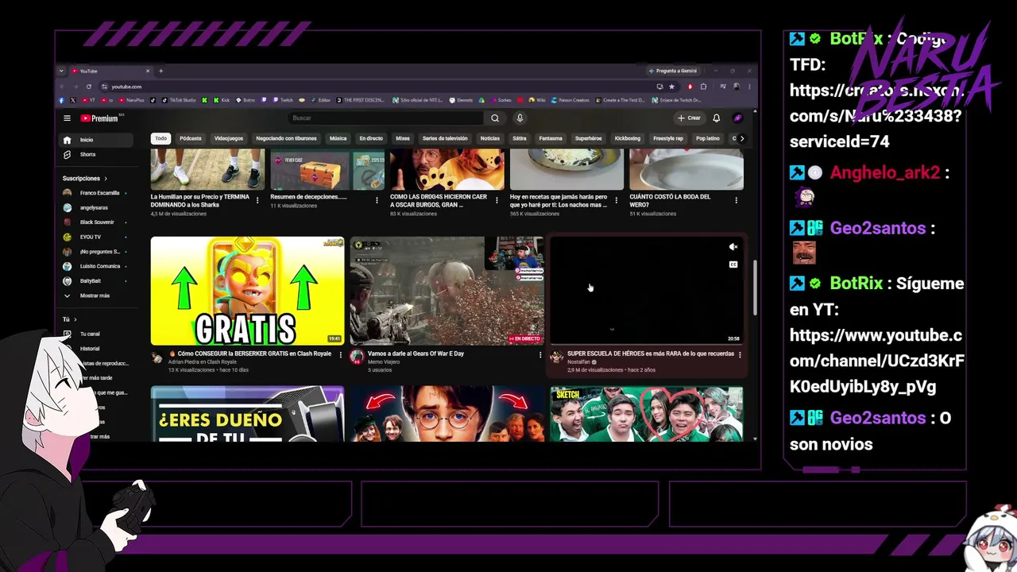Go to Inicio in the sidebar
The image size is (1017, 572).
(95, 140)
